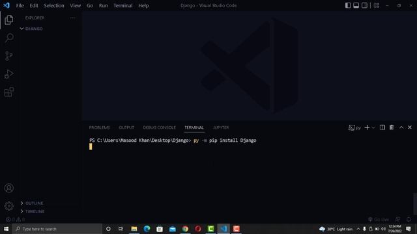Switch to the OUTPUT tab
This screenshot has height=234, width=417.
click(126, 127)
